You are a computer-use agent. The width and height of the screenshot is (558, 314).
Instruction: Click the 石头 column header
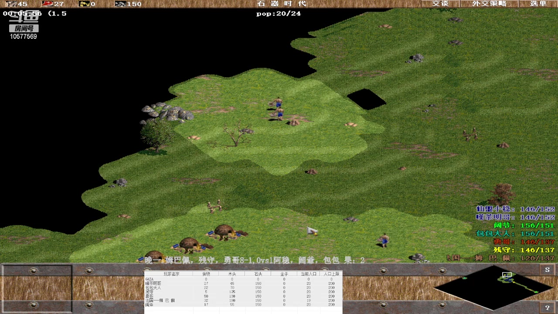[258, 274]
